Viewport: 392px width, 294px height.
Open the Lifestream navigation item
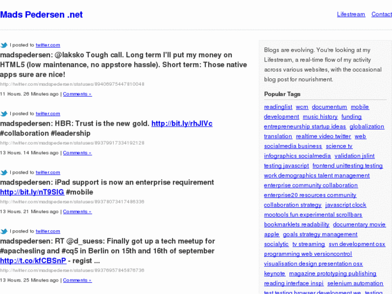[x=351, y=14]
